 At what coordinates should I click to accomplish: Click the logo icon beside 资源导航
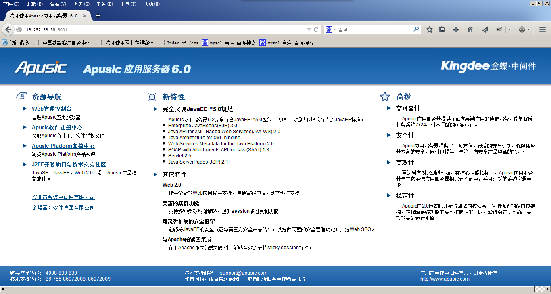coord(21,97)
